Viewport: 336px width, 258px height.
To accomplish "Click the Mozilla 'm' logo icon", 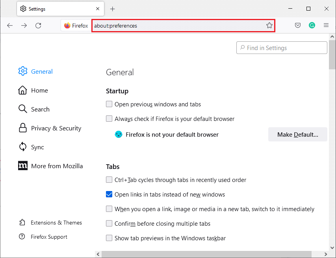I will tap(23, 165).
